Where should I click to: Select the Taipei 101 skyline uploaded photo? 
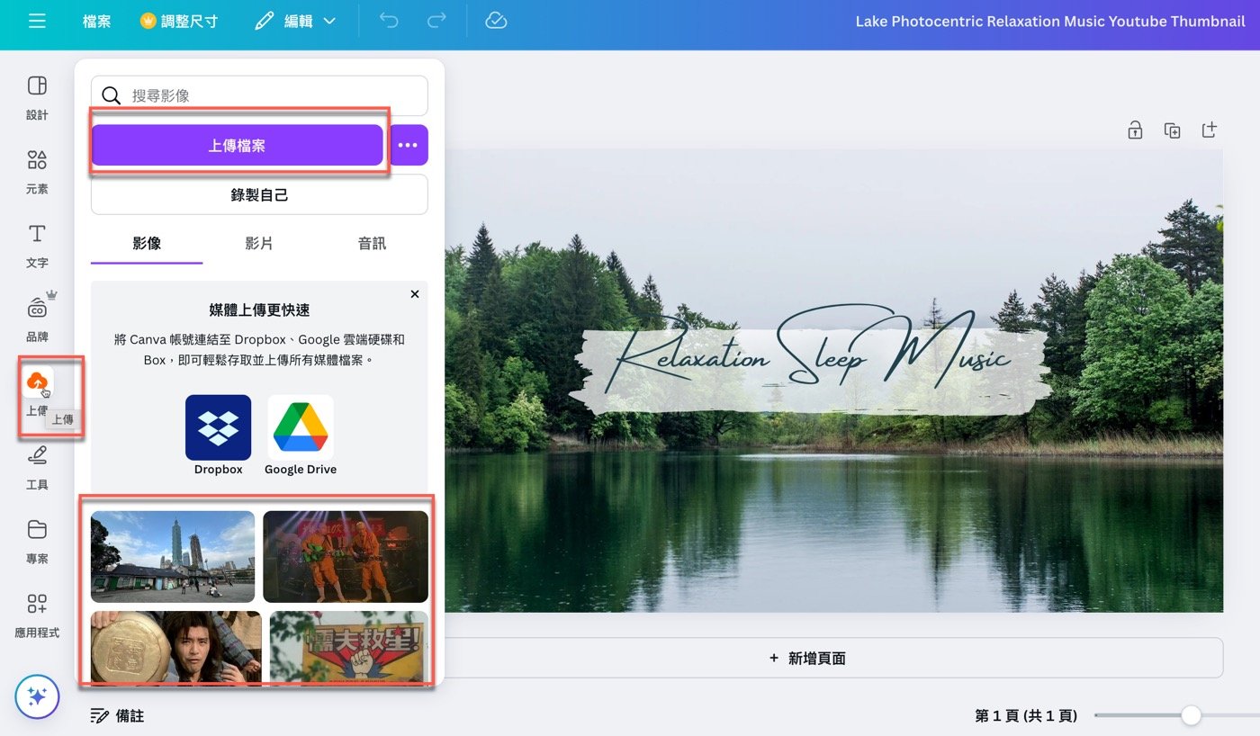click(173, 557)
